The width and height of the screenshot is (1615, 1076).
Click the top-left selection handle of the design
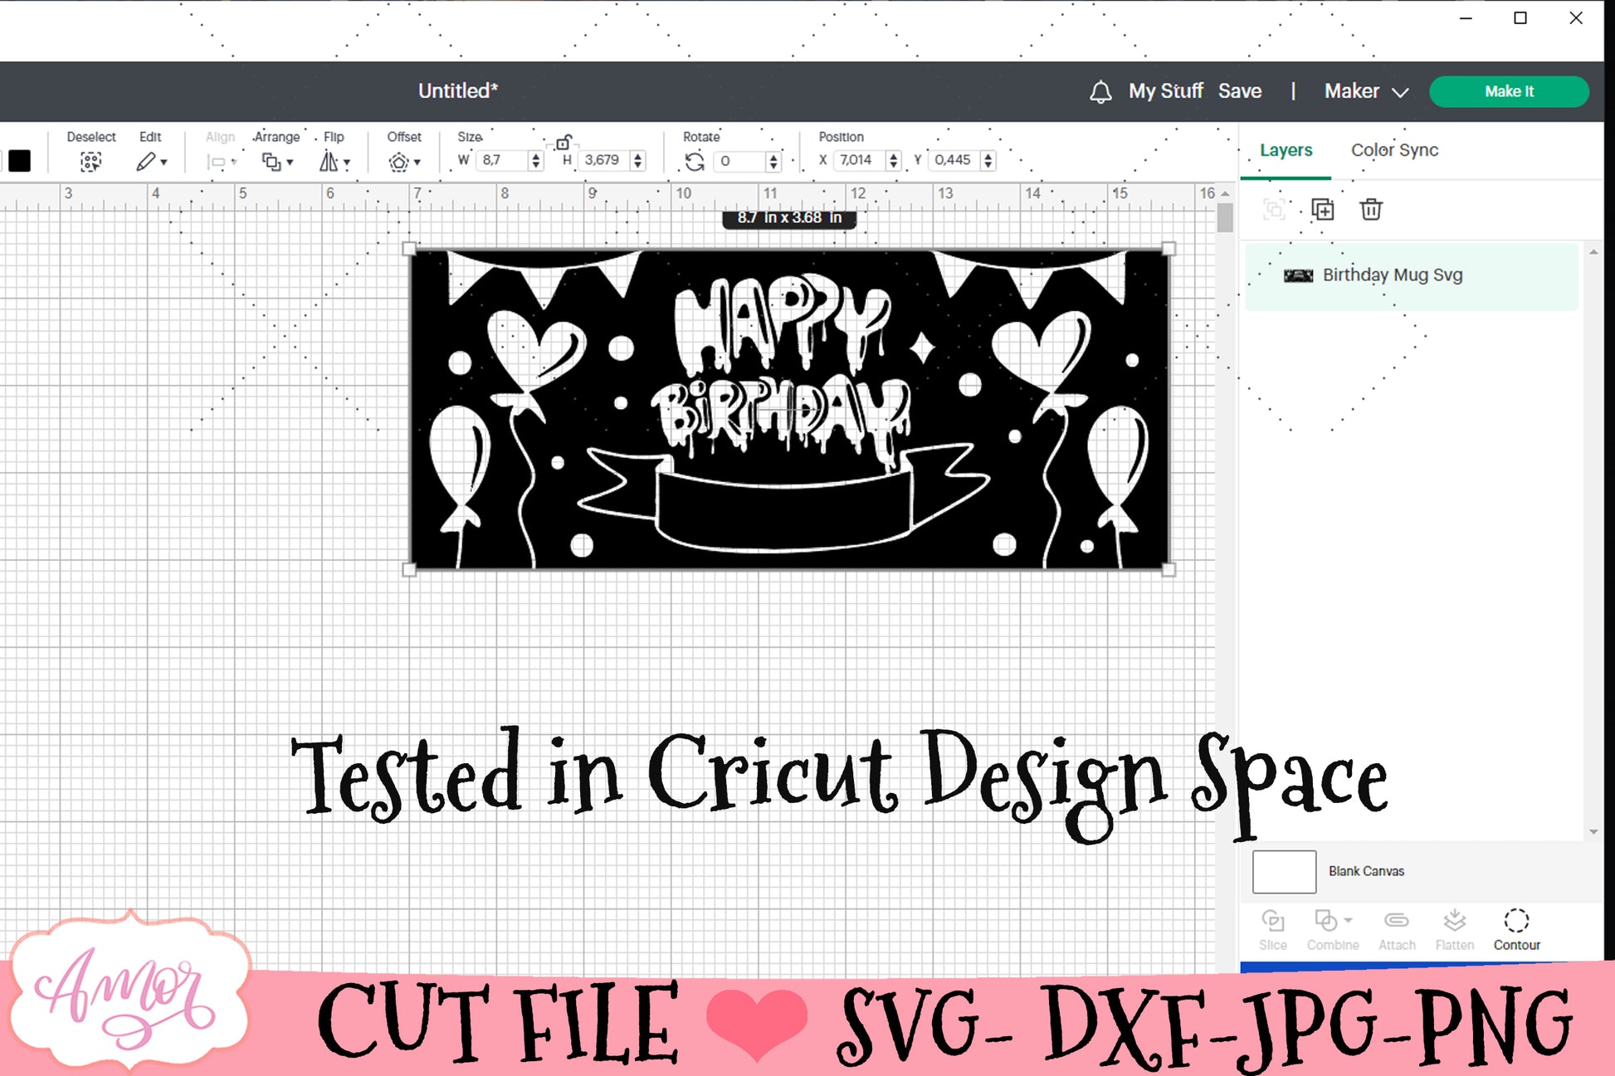coord(409,249)
